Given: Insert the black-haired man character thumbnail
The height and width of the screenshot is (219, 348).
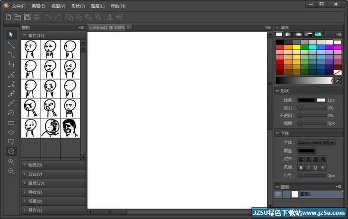Looking at the screenshot, I should tap(70, 128).
